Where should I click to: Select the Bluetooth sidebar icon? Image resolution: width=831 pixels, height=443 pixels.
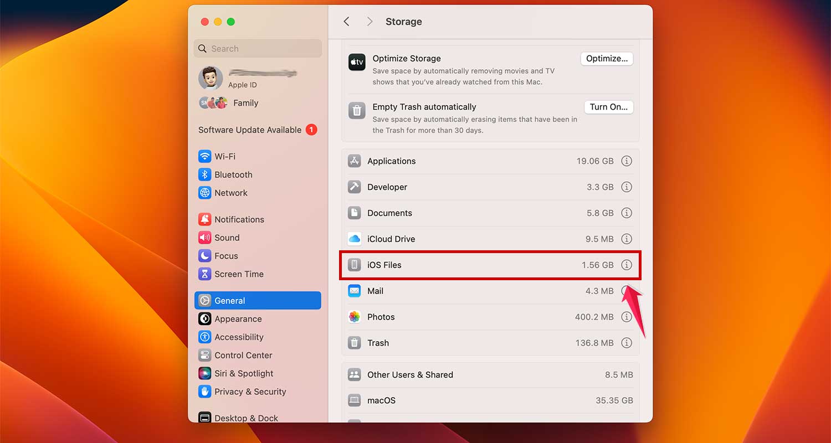204,174
